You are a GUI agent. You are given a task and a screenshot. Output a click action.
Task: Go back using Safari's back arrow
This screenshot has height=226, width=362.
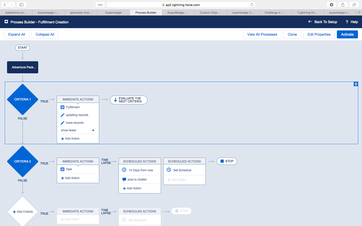(5, 5)
